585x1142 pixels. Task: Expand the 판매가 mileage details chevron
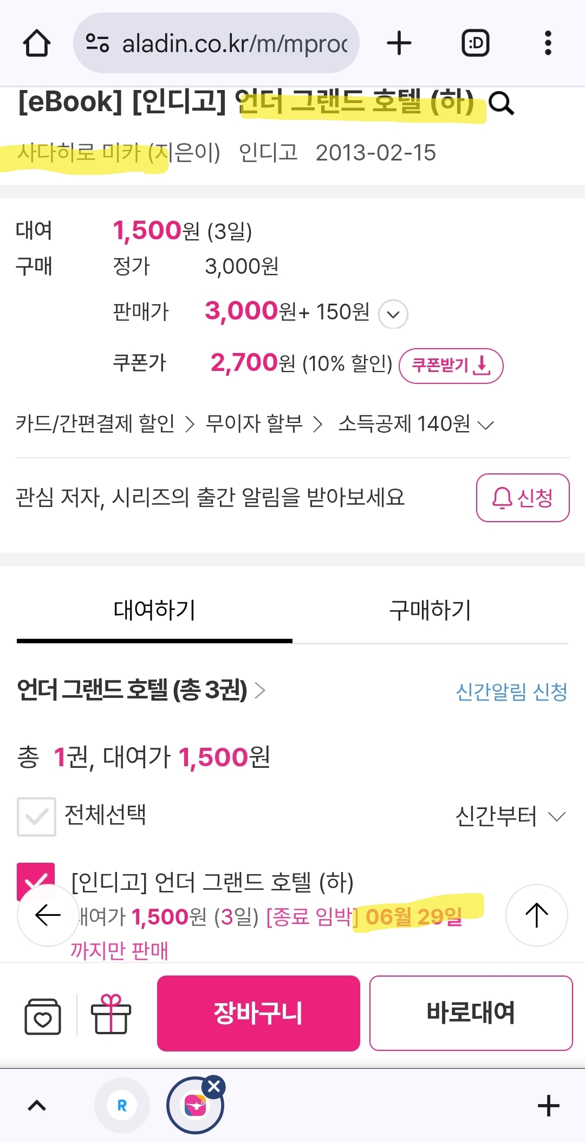tap(393, 314)
